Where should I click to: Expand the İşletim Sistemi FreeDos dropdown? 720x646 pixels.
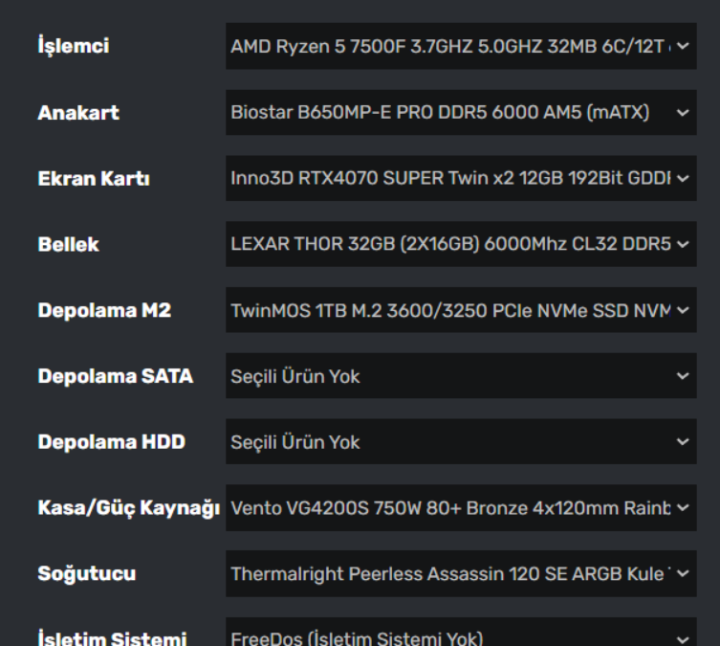(449, 637)
